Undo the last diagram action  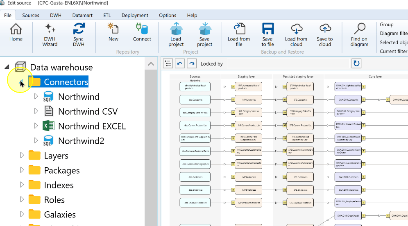pos(180,63)
